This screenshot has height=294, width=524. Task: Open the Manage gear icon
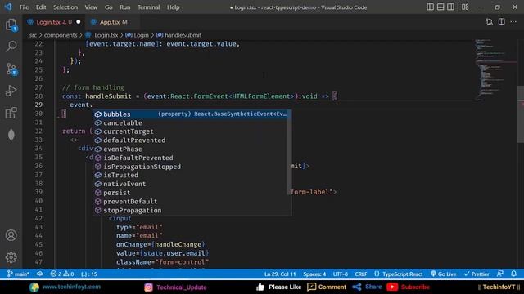[11, 257]
